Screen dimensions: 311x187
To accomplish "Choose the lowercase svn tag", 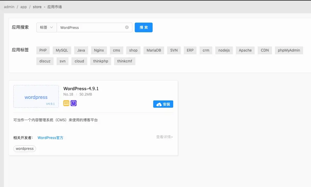I will [62, 61].
